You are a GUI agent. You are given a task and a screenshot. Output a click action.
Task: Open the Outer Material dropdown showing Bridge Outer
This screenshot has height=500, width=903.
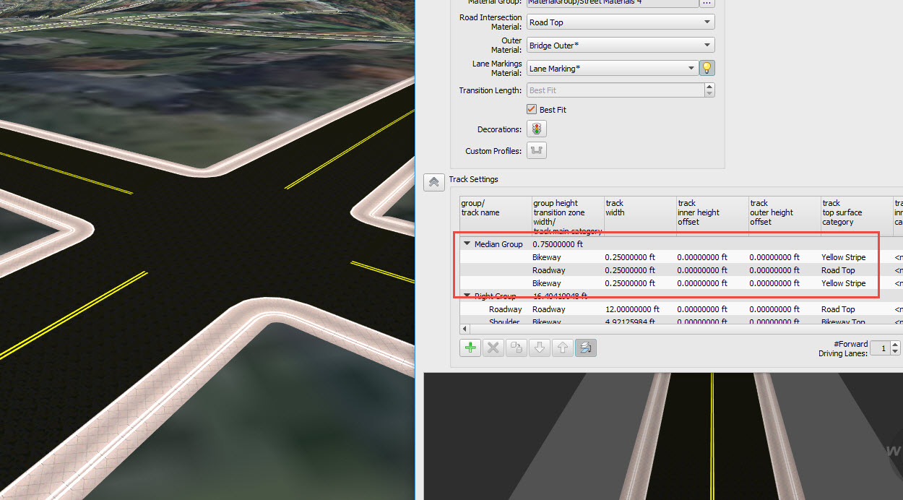click(x=706, y=44)
